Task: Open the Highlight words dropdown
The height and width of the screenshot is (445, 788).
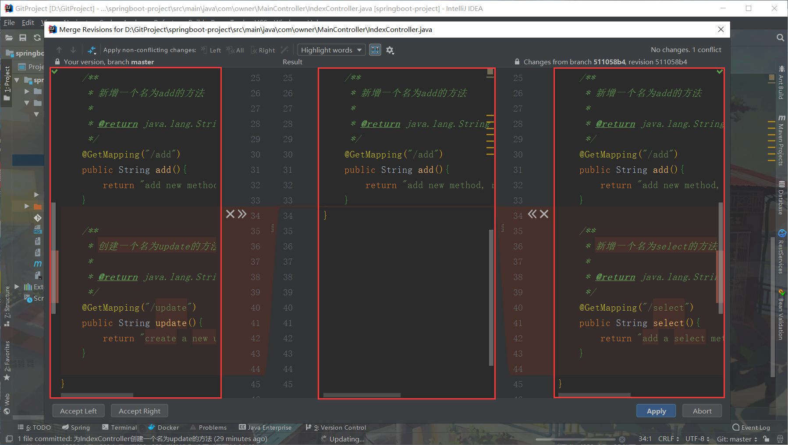Action: tap(331, 49)
